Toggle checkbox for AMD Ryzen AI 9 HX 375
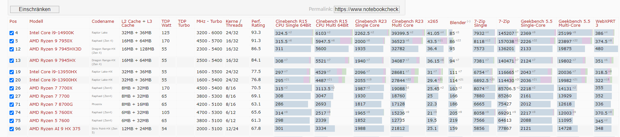Viewport: 620px width, 137px height. pos(12,129)
